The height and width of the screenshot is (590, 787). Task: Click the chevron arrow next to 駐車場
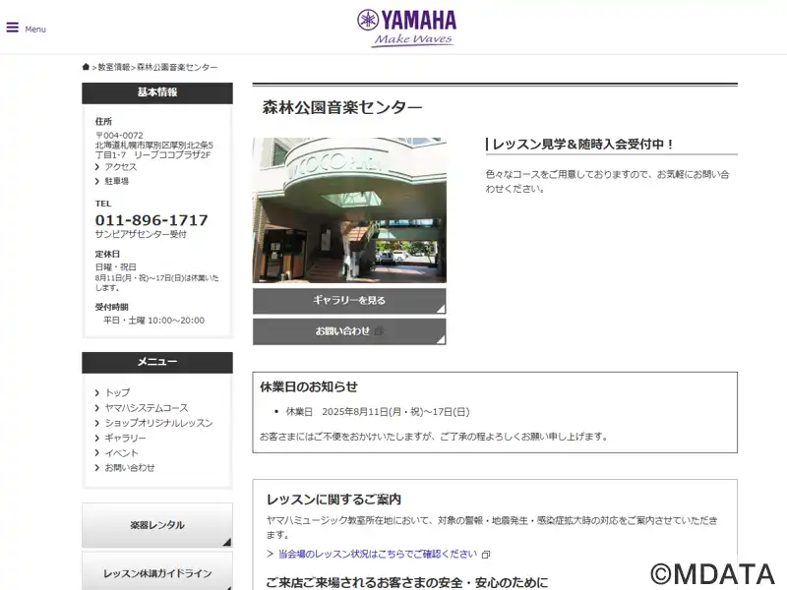[97, 181]
